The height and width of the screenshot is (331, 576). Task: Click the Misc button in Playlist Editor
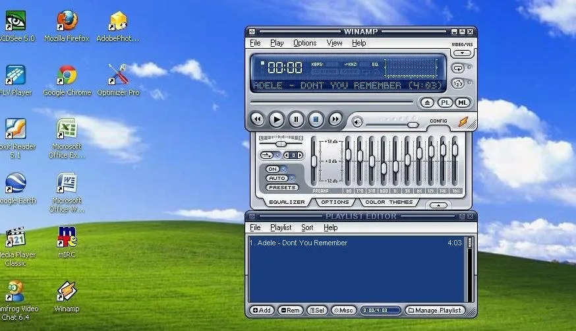coord(343,311)
